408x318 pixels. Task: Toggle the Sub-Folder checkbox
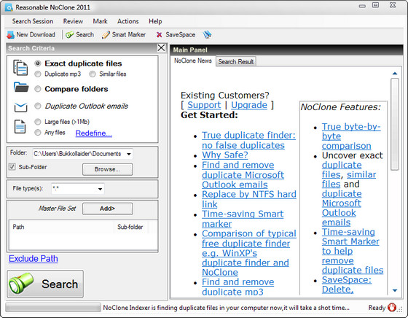pos(12,167)
